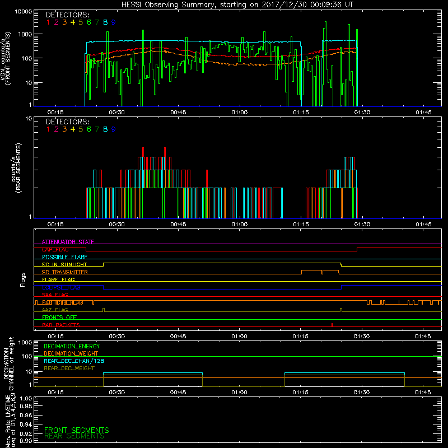Screen dimensions: 448x448
Task: Select the POSSIBLE_FLARE flag label
Action: 64,257
